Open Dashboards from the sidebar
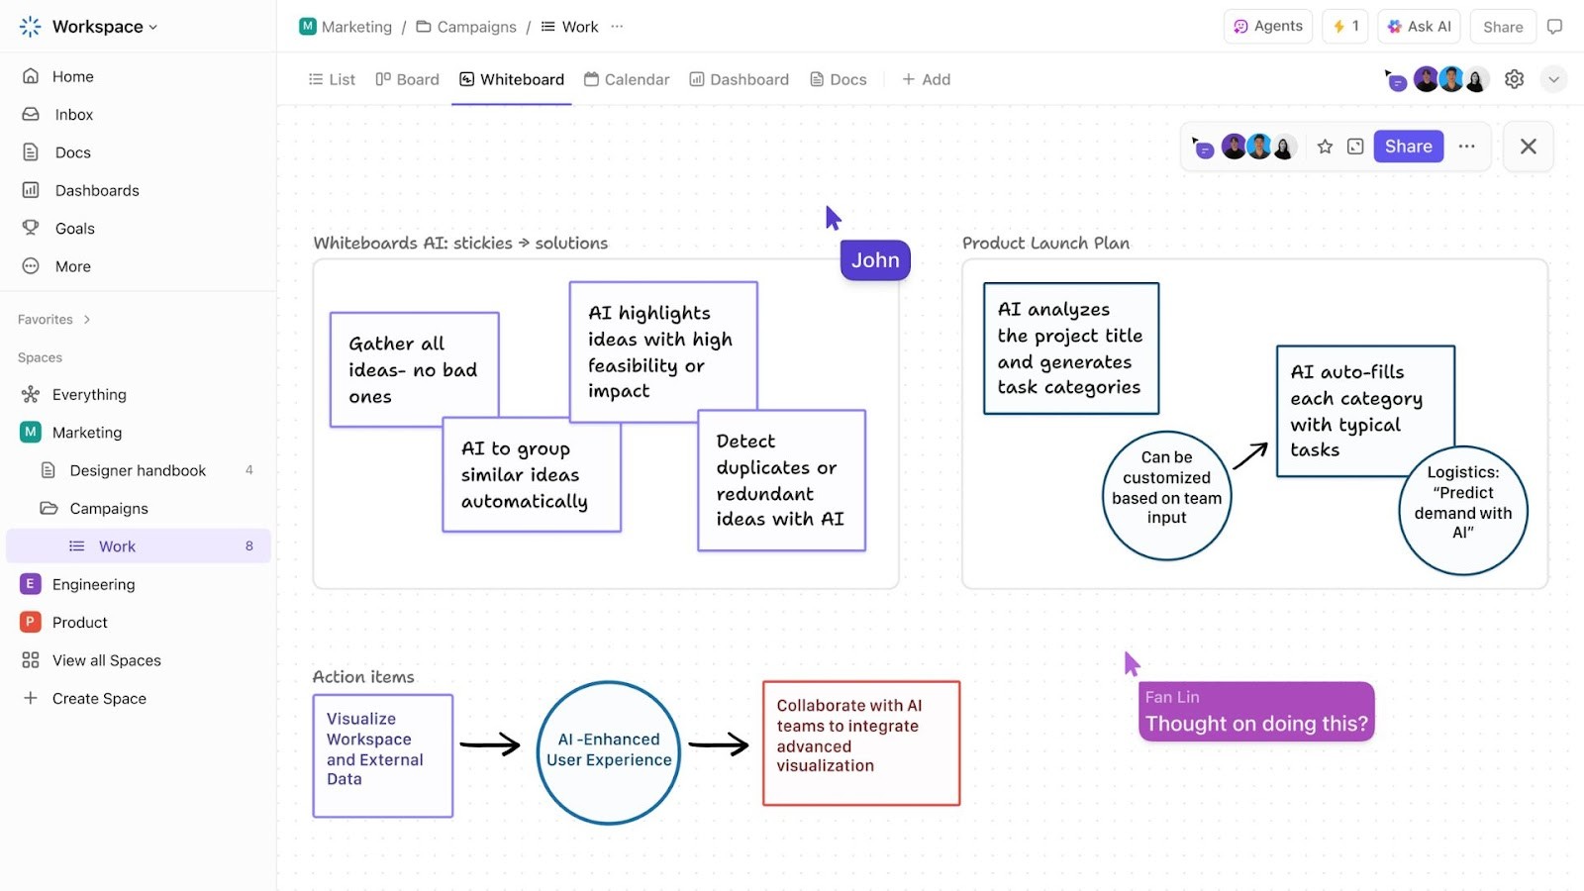 tap(96, 189)
